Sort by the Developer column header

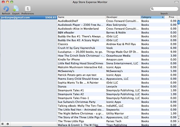tap(123, 17)
